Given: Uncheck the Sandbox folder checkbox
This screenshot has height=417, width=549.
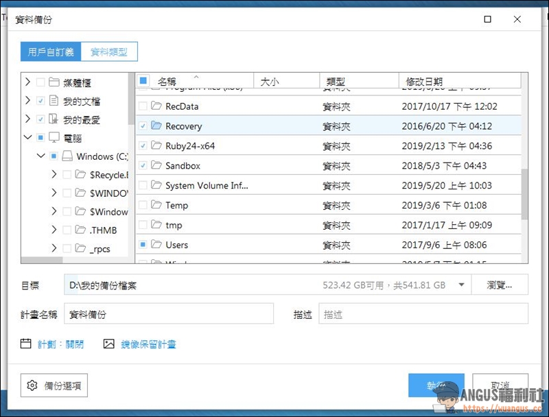Looking at the screenshot, I should (143, 166).
